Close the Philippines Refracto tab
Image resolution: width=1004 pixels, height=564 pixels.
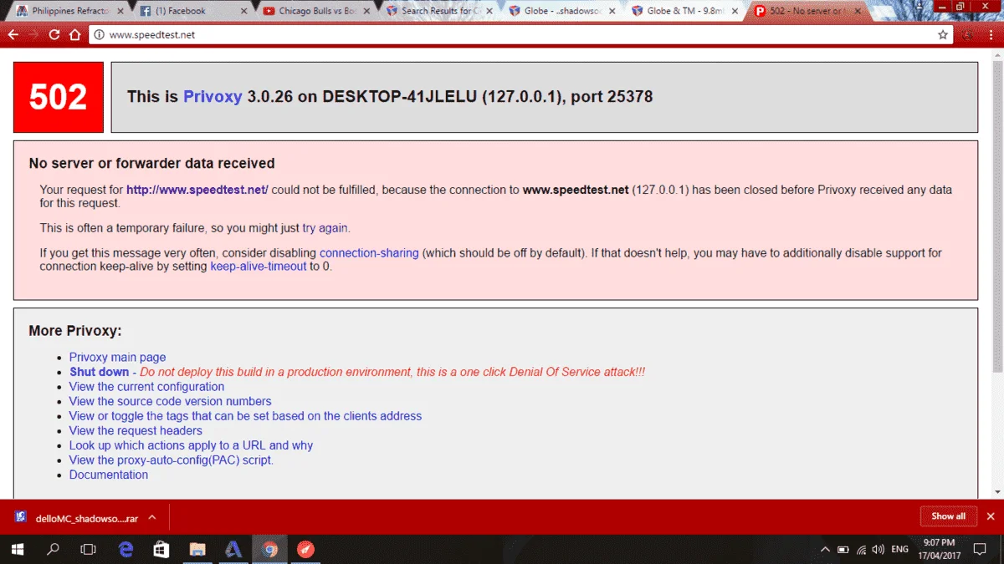tap(121, 12)
